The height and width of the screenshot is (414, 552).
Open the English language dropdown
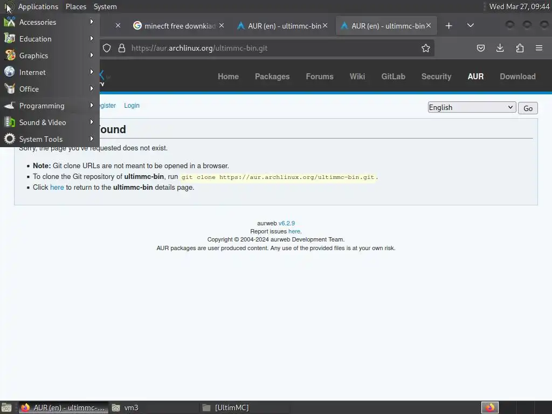[472, 107]
